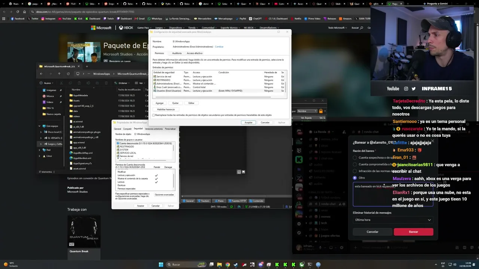Viewport: 479px width, 269px height.
Task: Click Agregar in advanced security dialog
Action: pos(160,103)
